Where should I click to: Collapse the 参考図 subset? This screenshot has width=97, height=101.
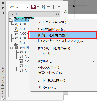pos(11,48)
